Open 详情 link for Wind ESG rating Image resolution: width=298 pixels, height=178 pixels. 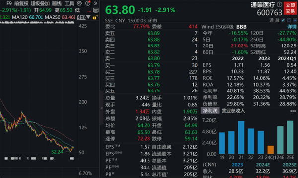(x=292, y=27)
